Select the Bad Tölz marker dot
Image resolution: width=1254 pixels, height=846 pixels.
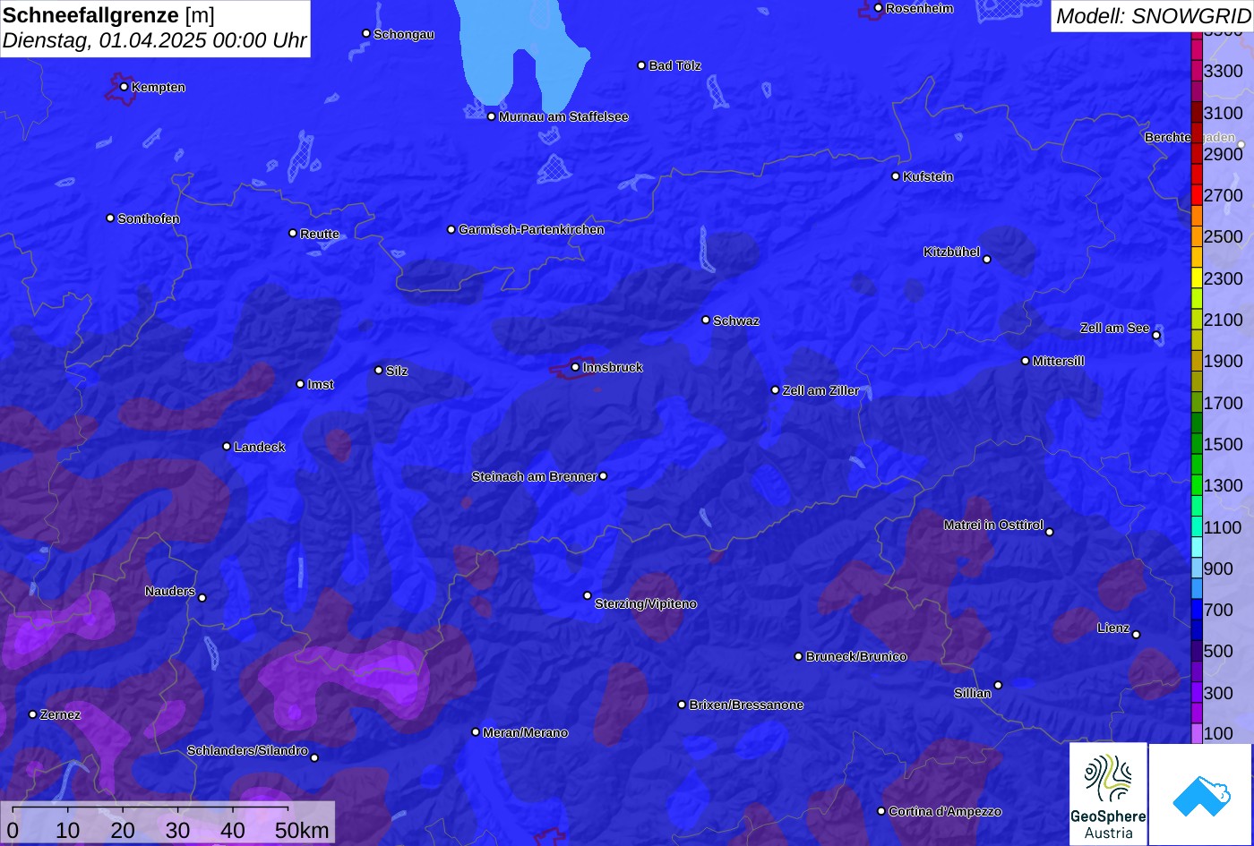coord(641,65)
